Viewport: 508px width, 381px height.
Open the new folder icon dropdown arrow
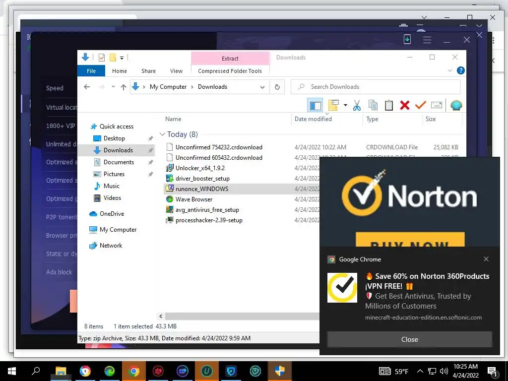coord(345,105)
